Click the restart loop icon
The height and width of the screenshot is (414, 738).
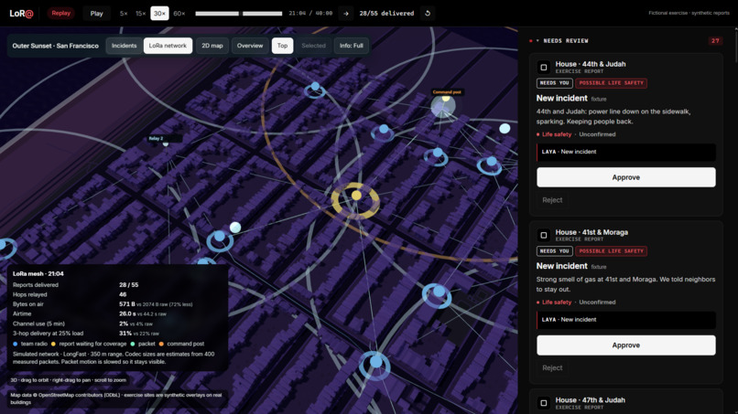click(428, 13)
